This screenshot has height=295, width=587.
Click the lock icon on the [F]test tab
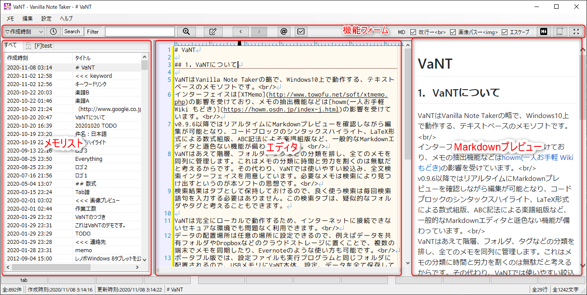(28, 45)
